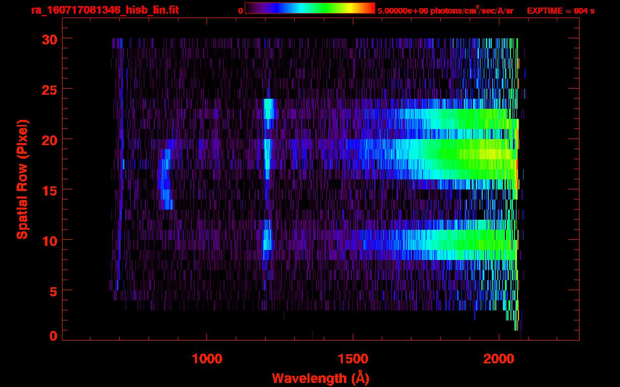620x387 pixels.
Task: Select the EXPTIME = 604 s text
Action: (560, 11)
